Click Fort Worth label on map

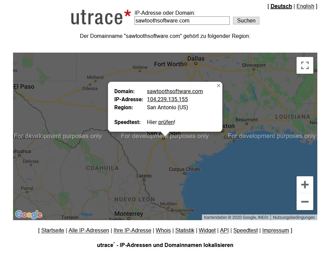[169, 64]
